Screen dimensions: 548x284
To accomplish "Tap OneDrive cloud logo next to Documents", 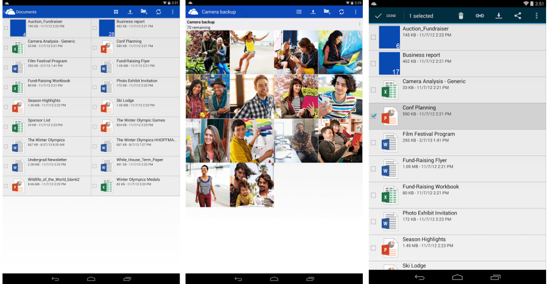I will point(10,12).
